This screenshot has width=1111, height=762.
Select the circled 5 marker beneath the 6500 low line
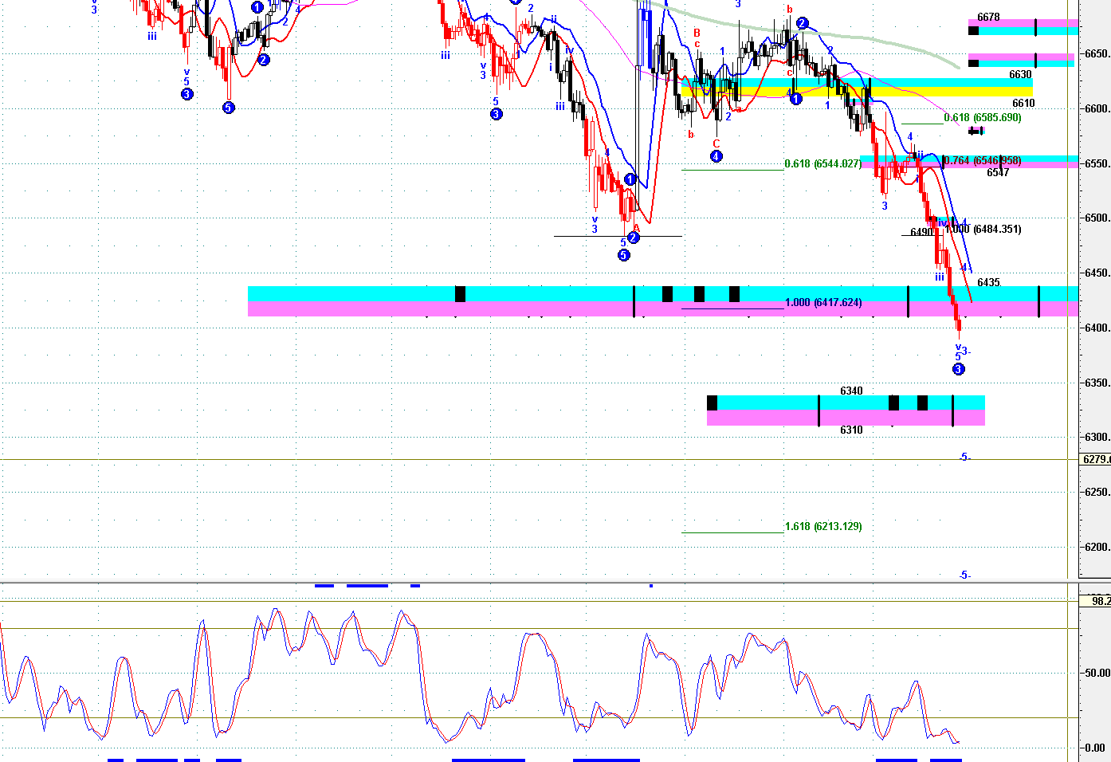(624, 255)
